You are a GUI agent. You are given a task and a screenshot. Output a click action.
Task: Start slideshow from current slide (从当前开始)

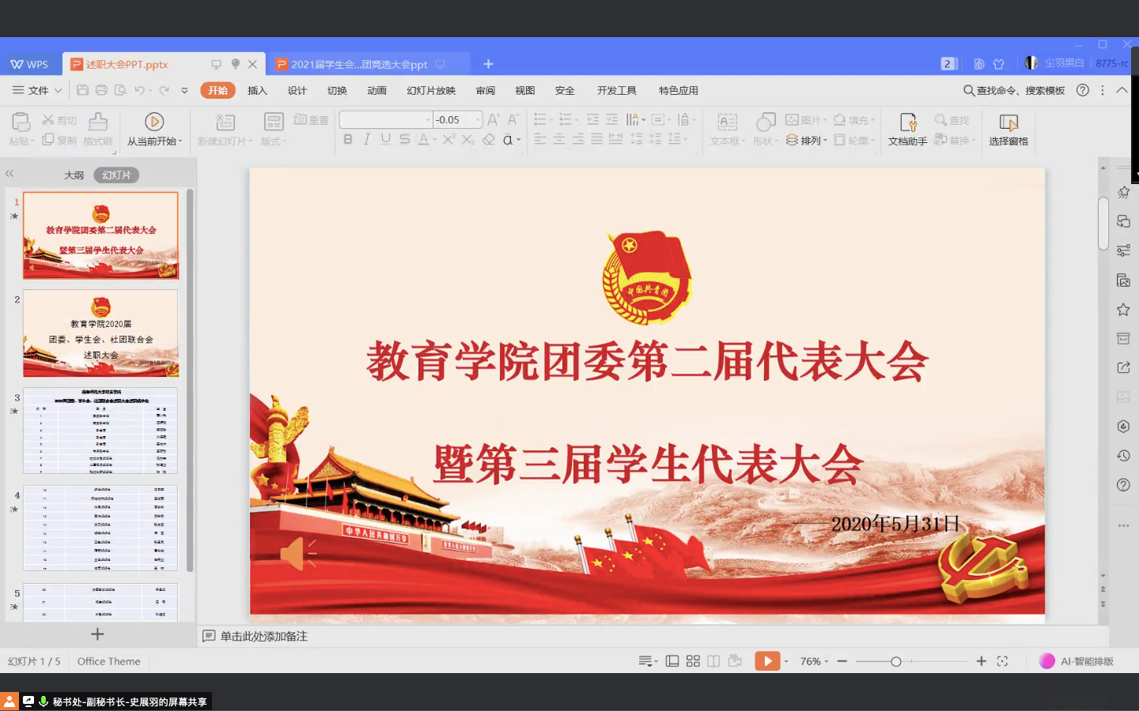[154, 129]
